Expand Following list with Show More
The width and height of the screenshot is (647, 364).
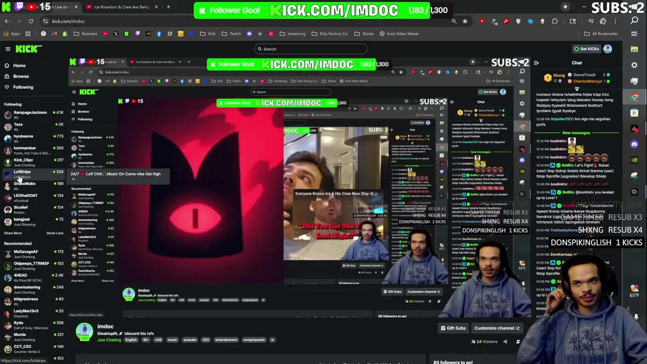pos(13,233)
